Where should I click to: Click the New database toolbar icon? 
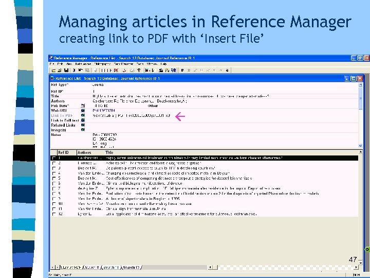coord(53,70)
